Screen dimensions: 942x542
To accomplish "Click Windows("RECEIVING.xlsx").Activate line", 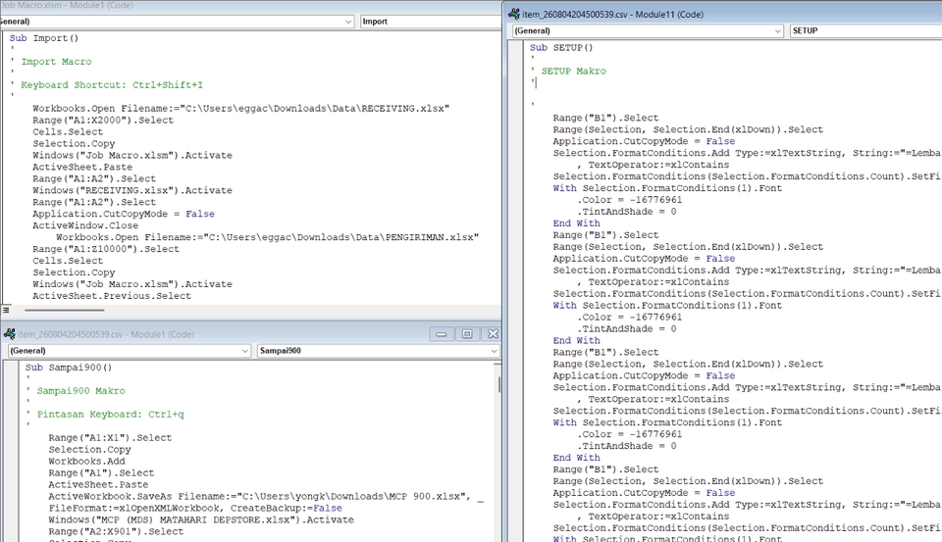I will tap(132, 190).
